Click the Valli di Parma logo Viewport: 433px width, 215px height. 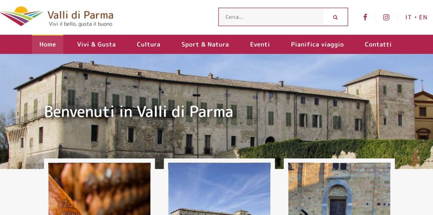[x=57, y=16]
